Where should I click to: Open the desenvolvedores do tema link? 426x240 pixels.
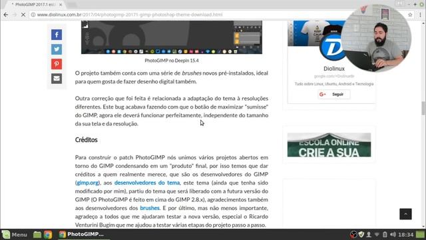pos(147,183)
